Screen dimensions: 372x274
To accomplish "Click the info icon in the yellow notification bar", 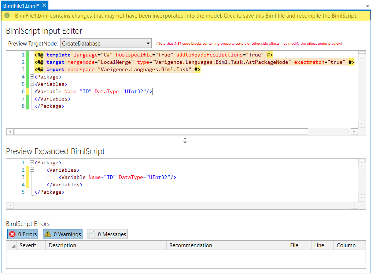I will (7, 16).
